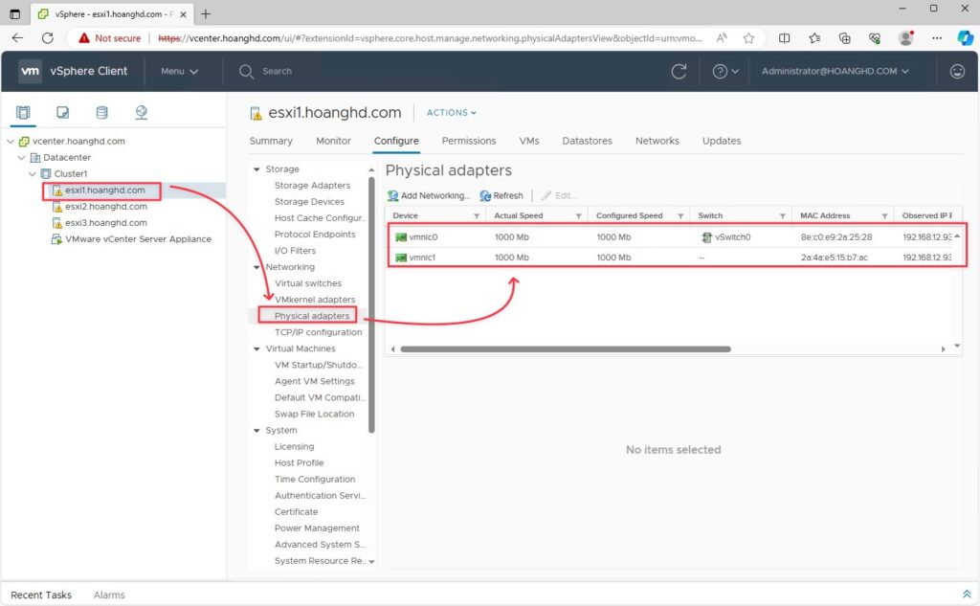This screenshot has height=606, width=980.
Task: Click the feedback smiley icon
Action: pyautogui.click(x=957, y=71)
